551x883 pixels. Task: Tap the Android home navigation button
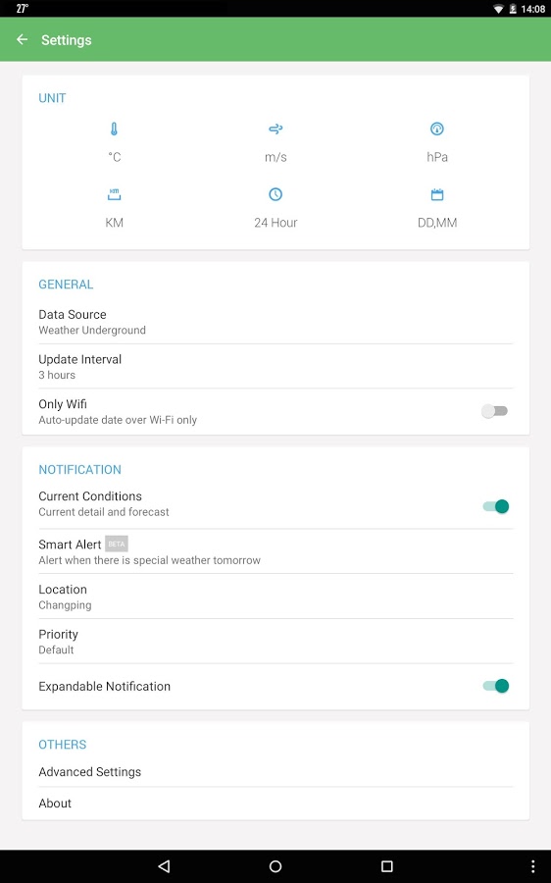pyautogui.click(x=275, y=866)
